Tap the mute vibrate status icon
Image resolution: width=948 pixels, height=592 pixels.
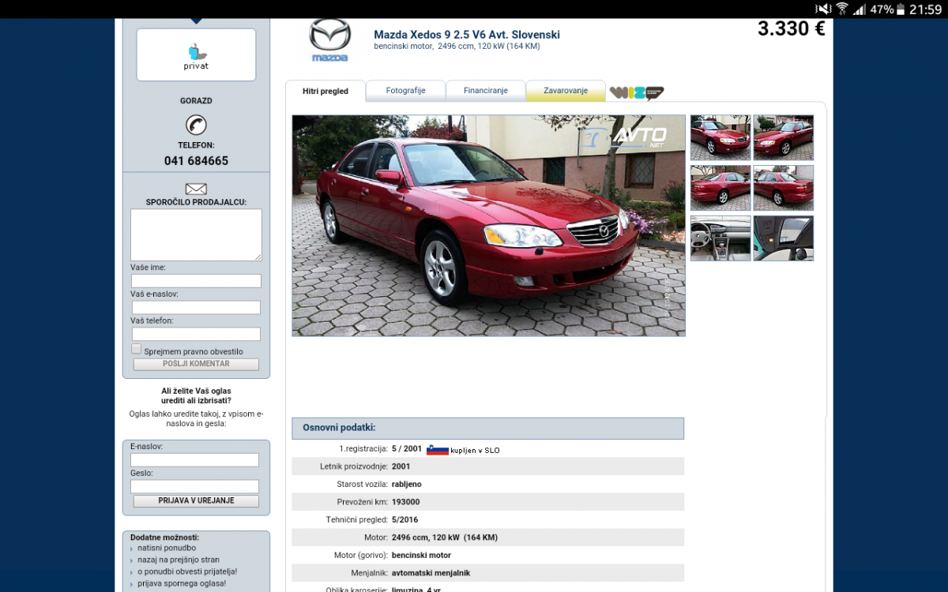coord(823,9)
